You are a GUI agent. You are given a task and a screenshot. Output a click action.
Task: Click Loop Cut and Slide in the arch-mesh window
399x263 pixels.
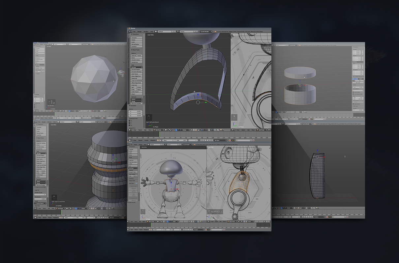[x=137, y=81]
